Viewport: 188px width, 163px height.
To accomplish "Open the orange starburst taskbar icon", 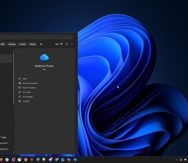I will pyautogui.click(x=32, y=159).
